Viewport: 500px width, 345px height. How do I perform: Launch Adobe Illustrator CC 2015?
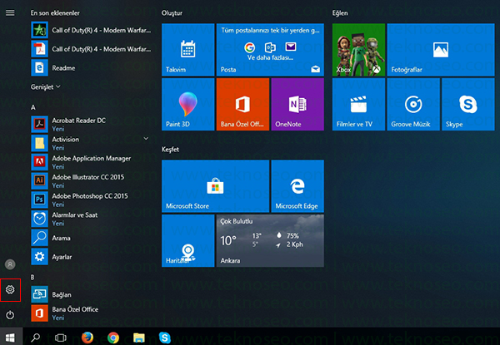(91, 181)
